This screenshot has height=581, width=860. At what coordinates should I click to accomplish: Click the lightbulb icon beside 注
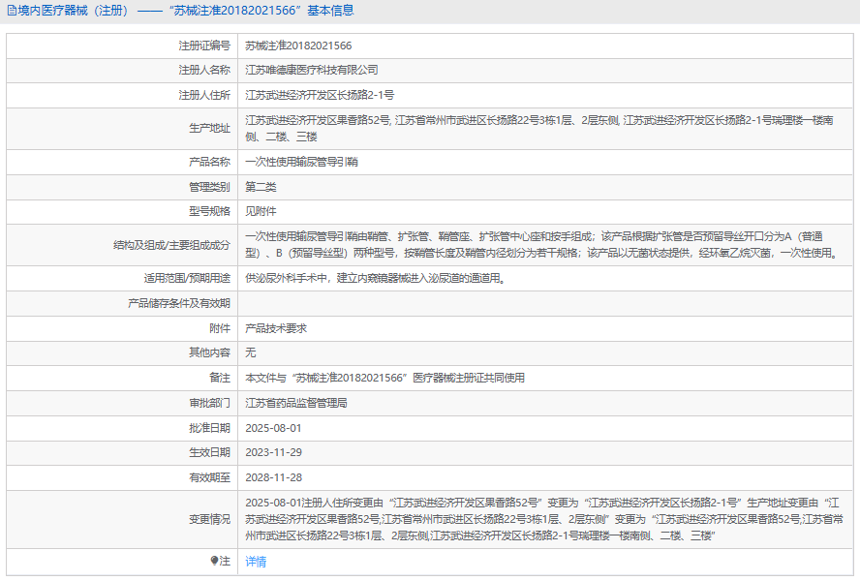click(214, 562)
